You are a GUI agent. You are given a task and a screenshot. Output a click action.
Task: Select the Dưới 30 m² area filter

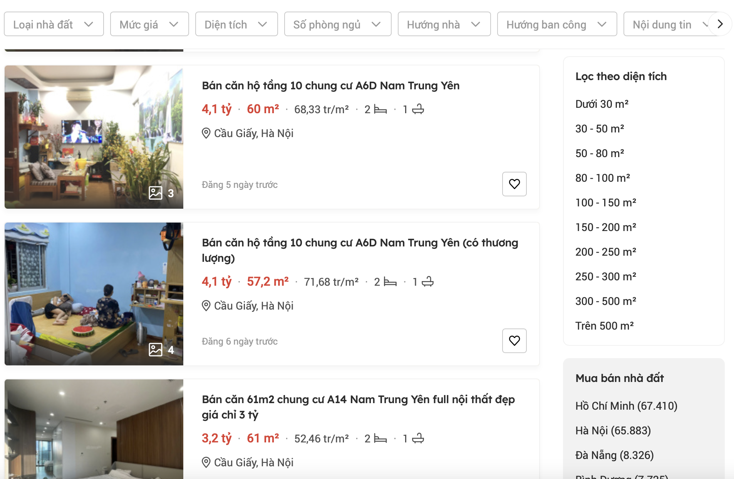(x=602, y=104)
